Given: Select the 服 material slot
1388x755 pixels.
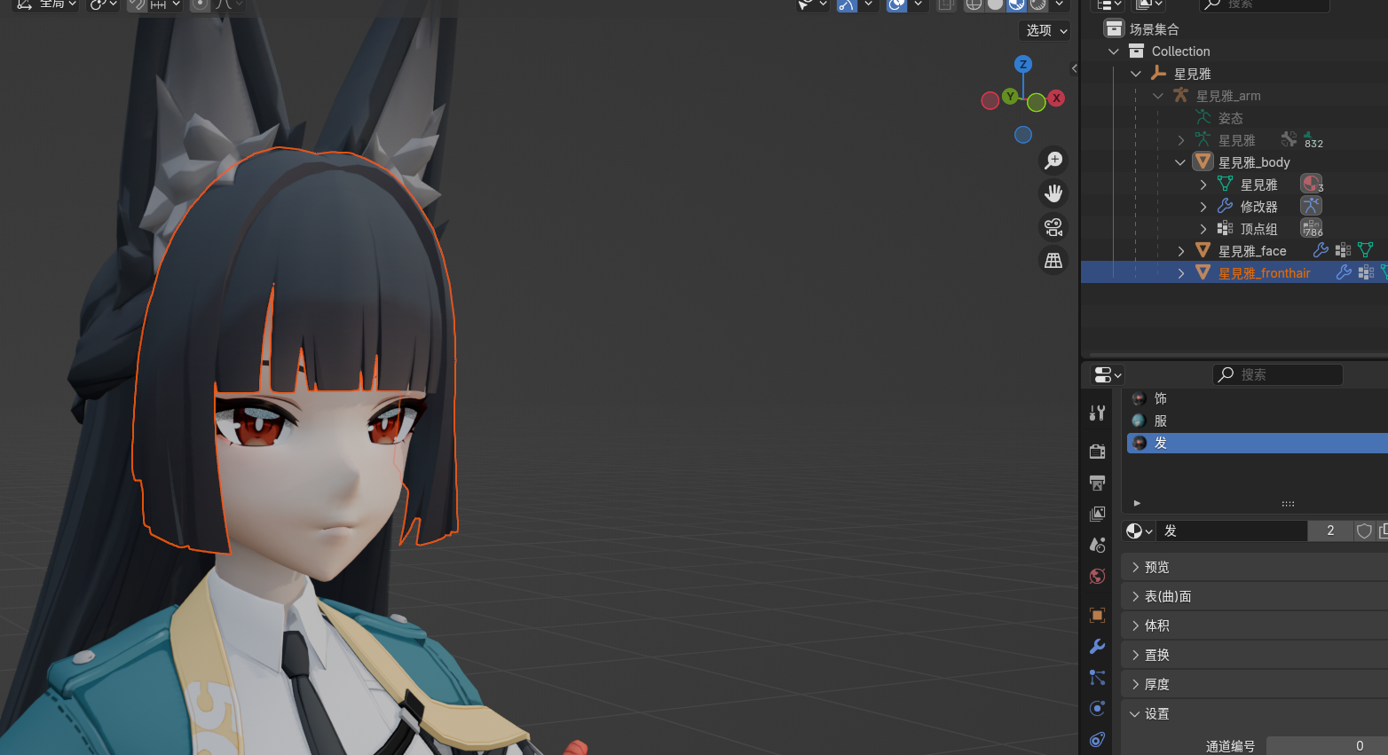Looking at the screenshot, I should [1160, 421].
